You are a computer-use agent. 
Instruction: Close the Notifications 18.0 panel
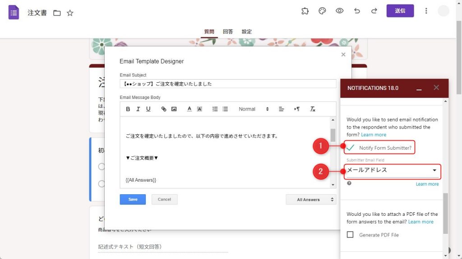pos(436,88)
